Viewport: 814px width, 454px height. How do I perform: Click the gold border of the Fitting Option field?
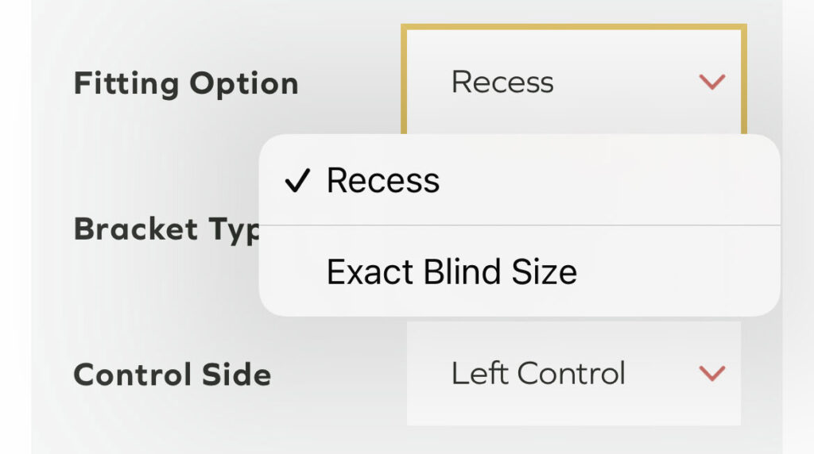pos(572,29)
